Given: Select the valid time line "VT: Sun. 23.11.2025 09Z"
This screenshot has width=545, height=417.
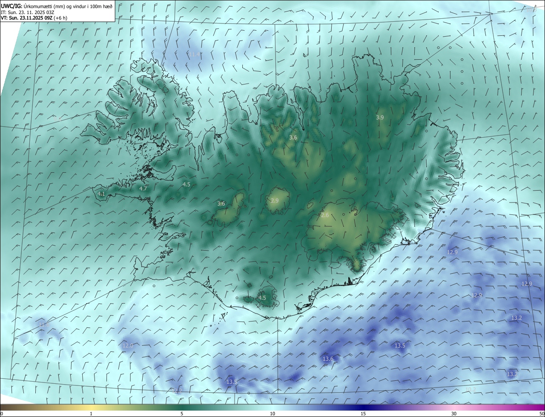Looking at the screenshot, I should click(26, 18).
